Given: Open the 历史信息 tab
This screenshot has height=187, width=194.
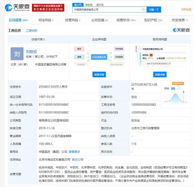Looking at the screenshot, I should click(180, 20).
